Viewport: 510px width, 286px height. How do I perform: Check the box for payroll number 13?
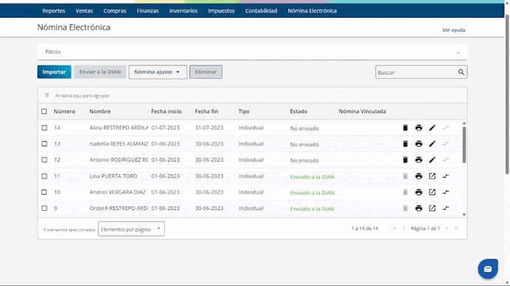pos(44,144)
